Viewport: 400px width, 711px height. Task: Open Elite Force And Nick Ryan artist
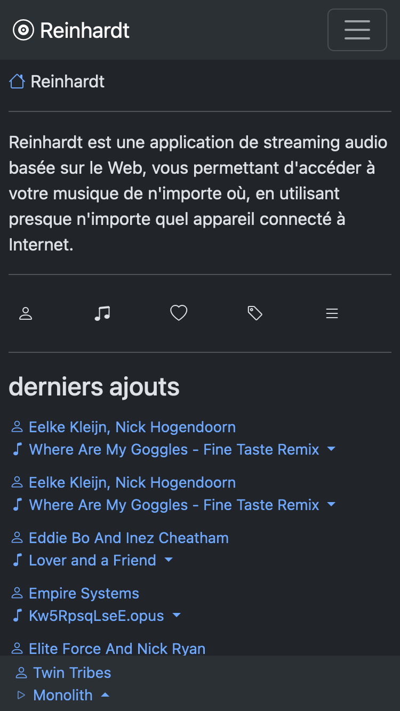click(117, 648)
